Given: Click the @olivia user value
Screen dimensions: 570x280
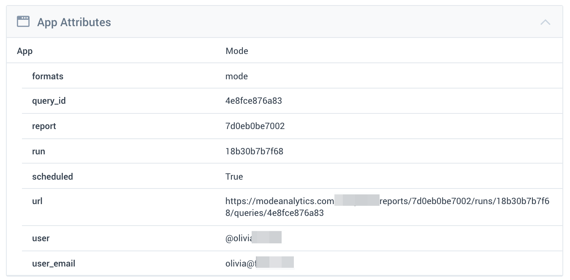Looking at the screenshot, I should tap(253, 238).
